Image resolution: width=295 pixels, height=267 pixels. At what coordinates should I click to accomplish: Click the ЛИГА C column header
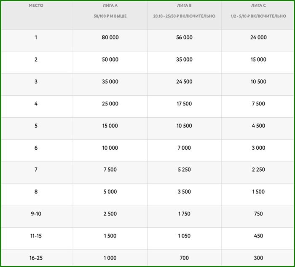[258, 5]
